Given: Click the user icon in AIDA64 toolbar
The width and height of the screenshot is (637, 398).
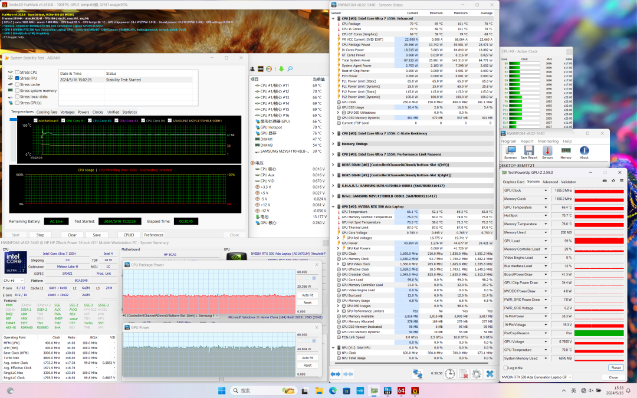Looking at the screenshot, I should pyautogui.click(x=252, y=69).
